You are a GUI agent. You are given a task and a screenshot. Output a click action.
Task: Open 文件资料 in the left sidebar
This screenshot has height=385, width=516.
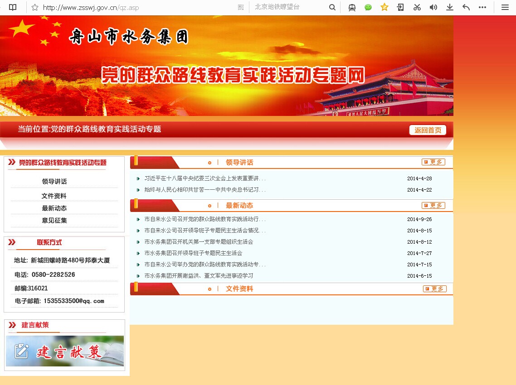tap(54, 196)
